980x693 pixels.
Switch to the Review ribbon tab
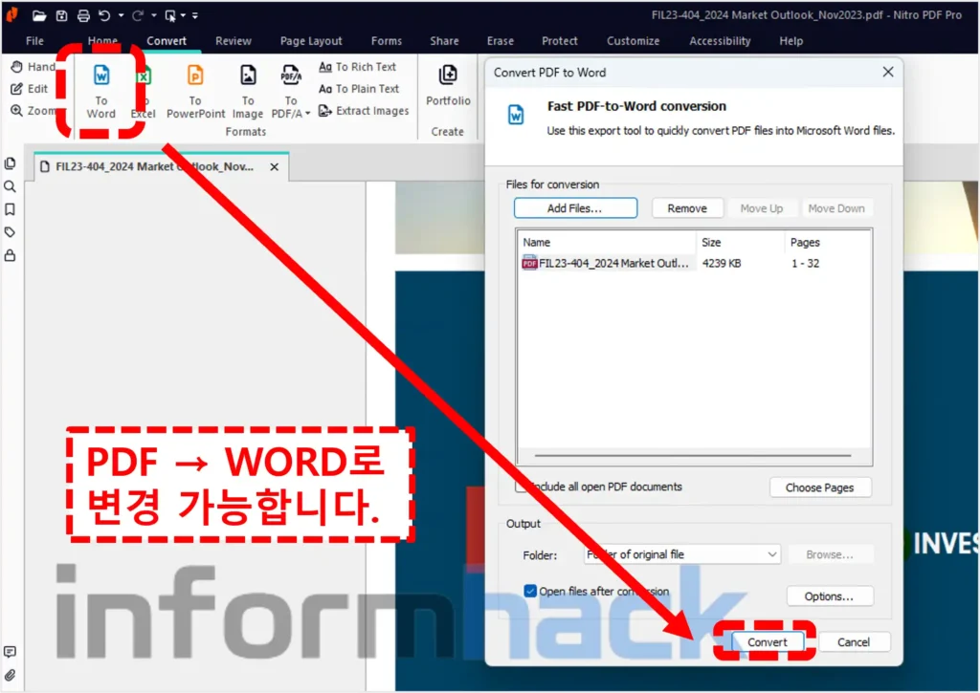(x=234, y=41)
